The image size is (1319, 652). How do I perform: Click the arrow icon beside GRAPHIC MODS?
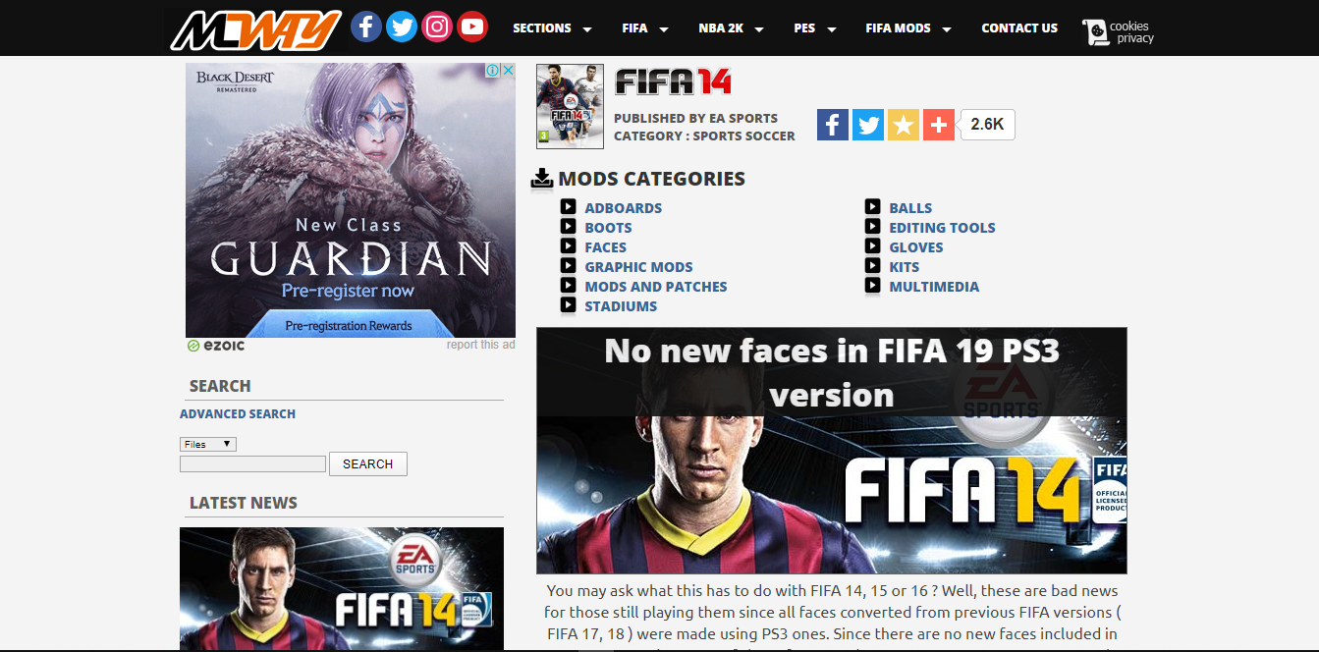coord(568,266)
